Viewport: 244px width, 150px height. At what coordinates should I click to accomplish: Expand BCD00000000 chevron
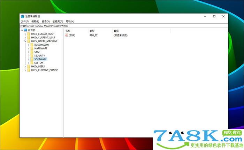click(29, 45)
